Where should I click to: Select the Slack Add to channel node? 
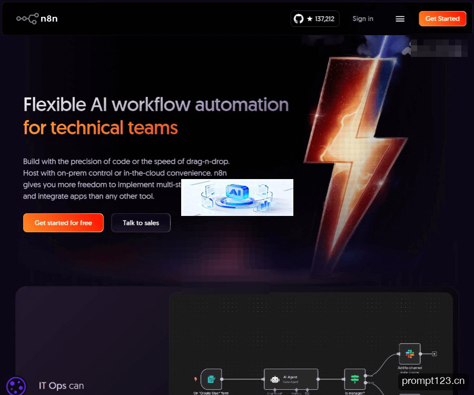410,353
